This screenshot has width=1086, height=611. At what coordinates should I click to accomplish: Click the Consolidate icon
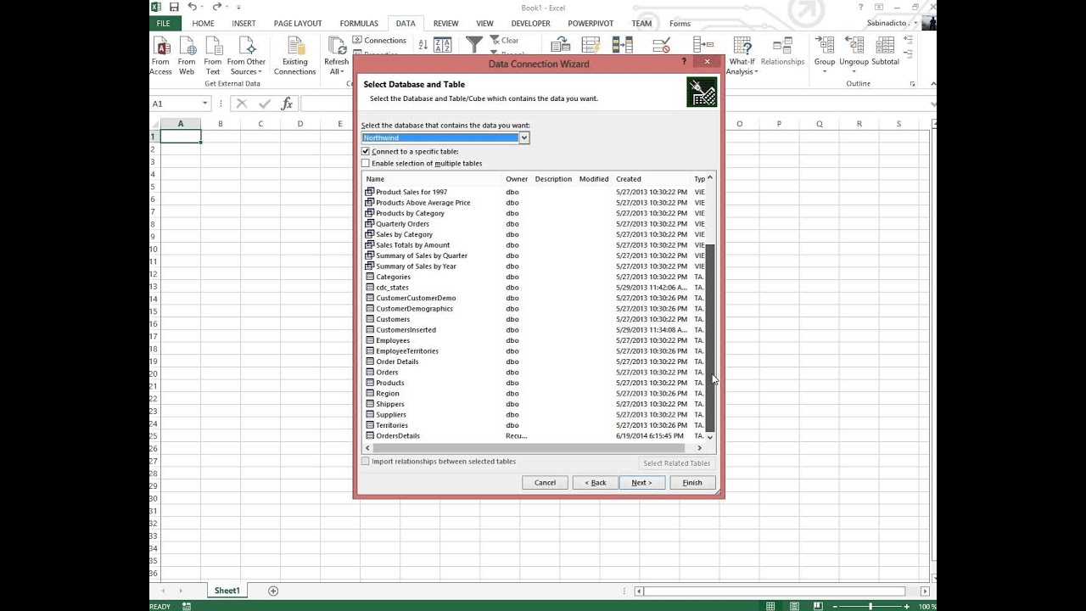(x=703, y=45)
